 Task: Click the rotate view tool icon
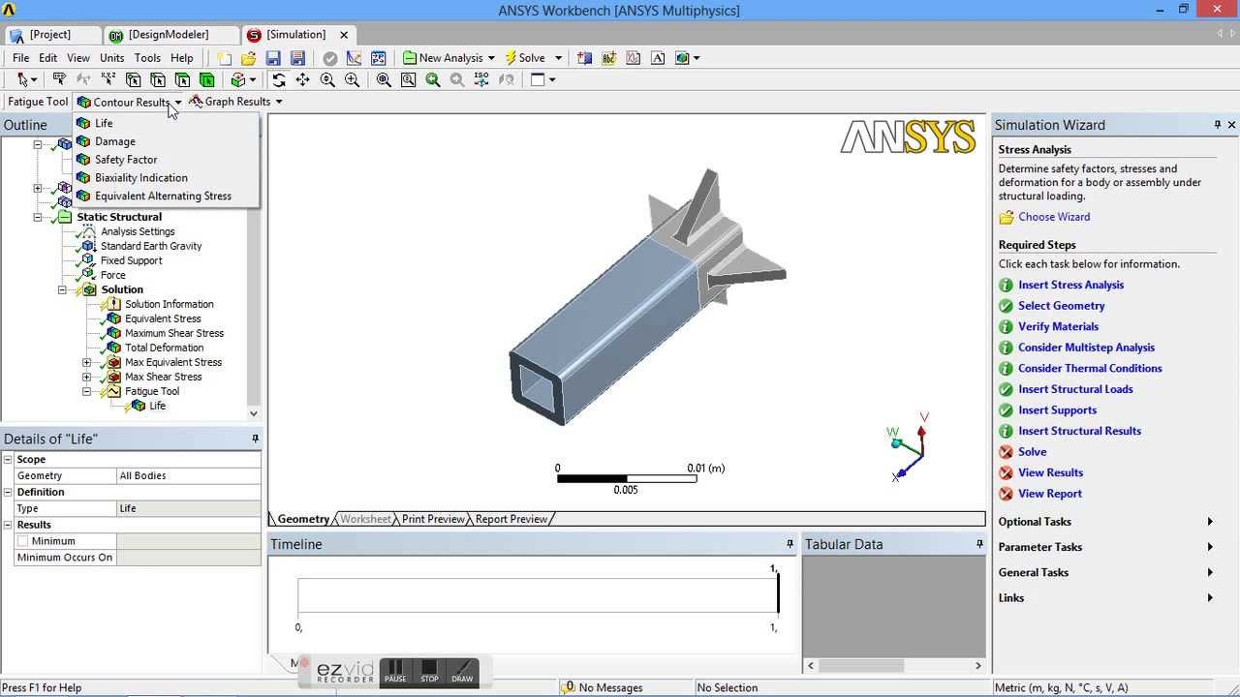[x=279, y=80]
